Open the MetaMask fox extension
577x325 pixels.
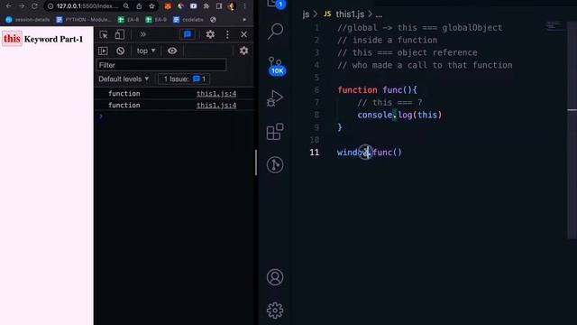pos(168,6)
